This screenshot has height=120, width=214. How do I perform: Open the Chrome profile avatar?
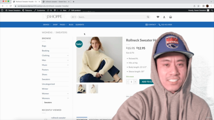coord(207,6)
